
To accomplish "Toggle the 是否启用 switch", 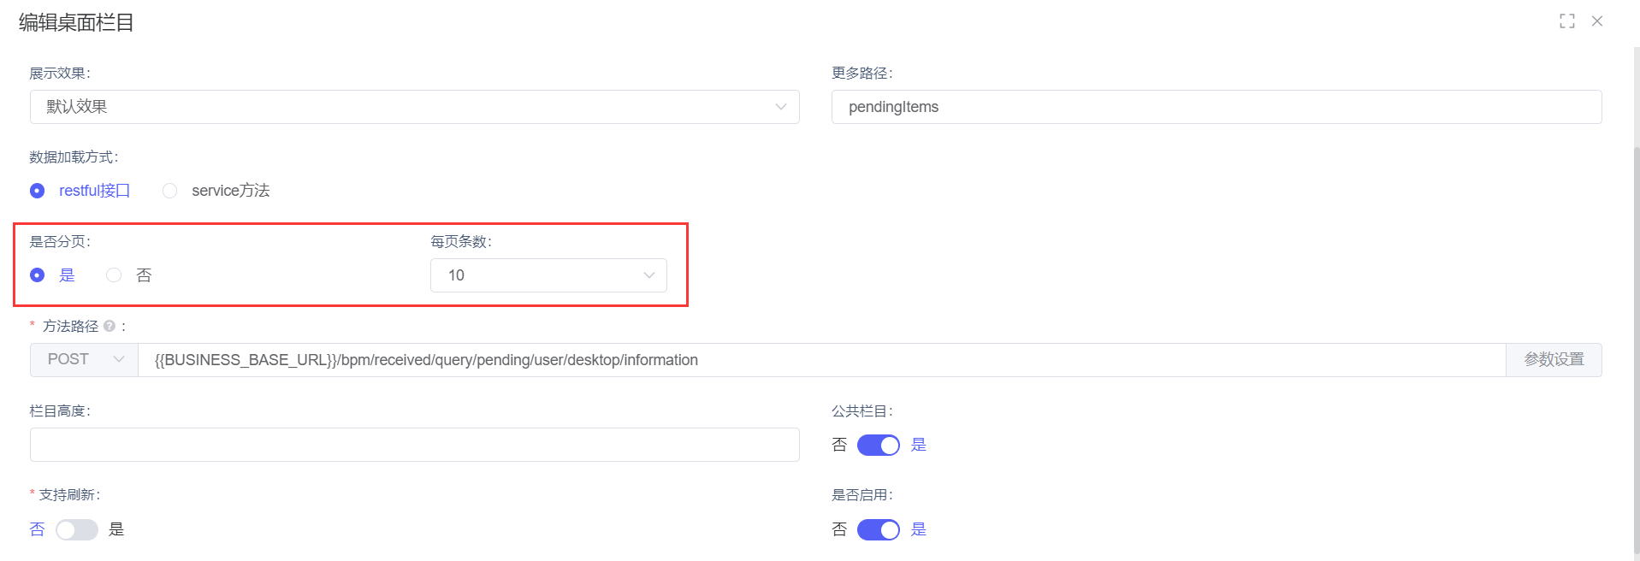I will [x=879, y=529].
